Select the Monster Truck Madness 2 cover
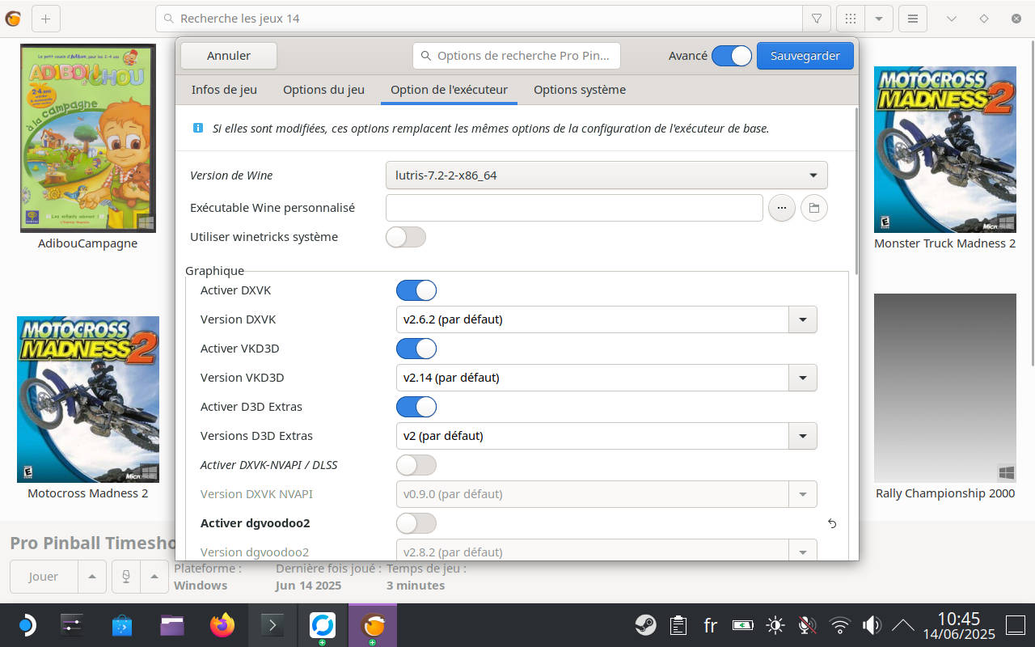 click(x=945, y=150)
